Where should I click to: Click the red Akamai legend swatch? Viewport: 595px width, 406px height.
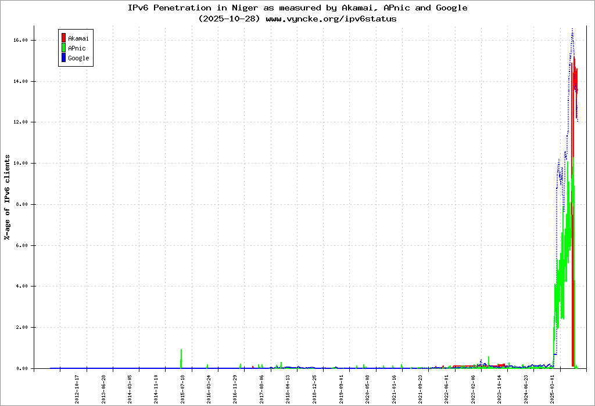(63, 38)
